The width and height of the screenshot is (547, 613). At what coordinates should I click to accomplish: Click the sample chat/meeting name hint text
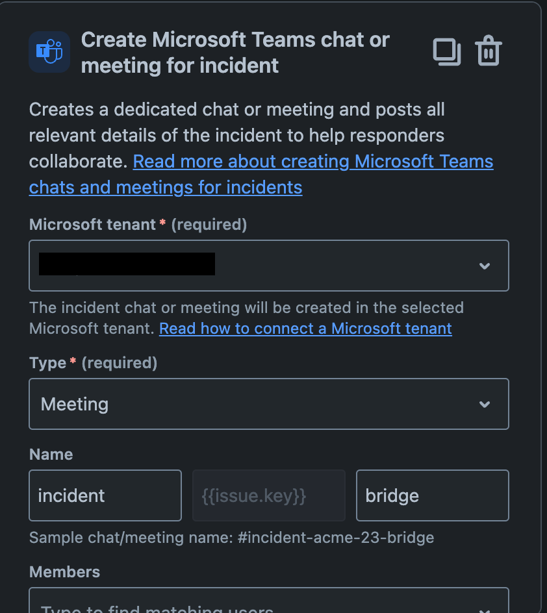coord(231,537)
